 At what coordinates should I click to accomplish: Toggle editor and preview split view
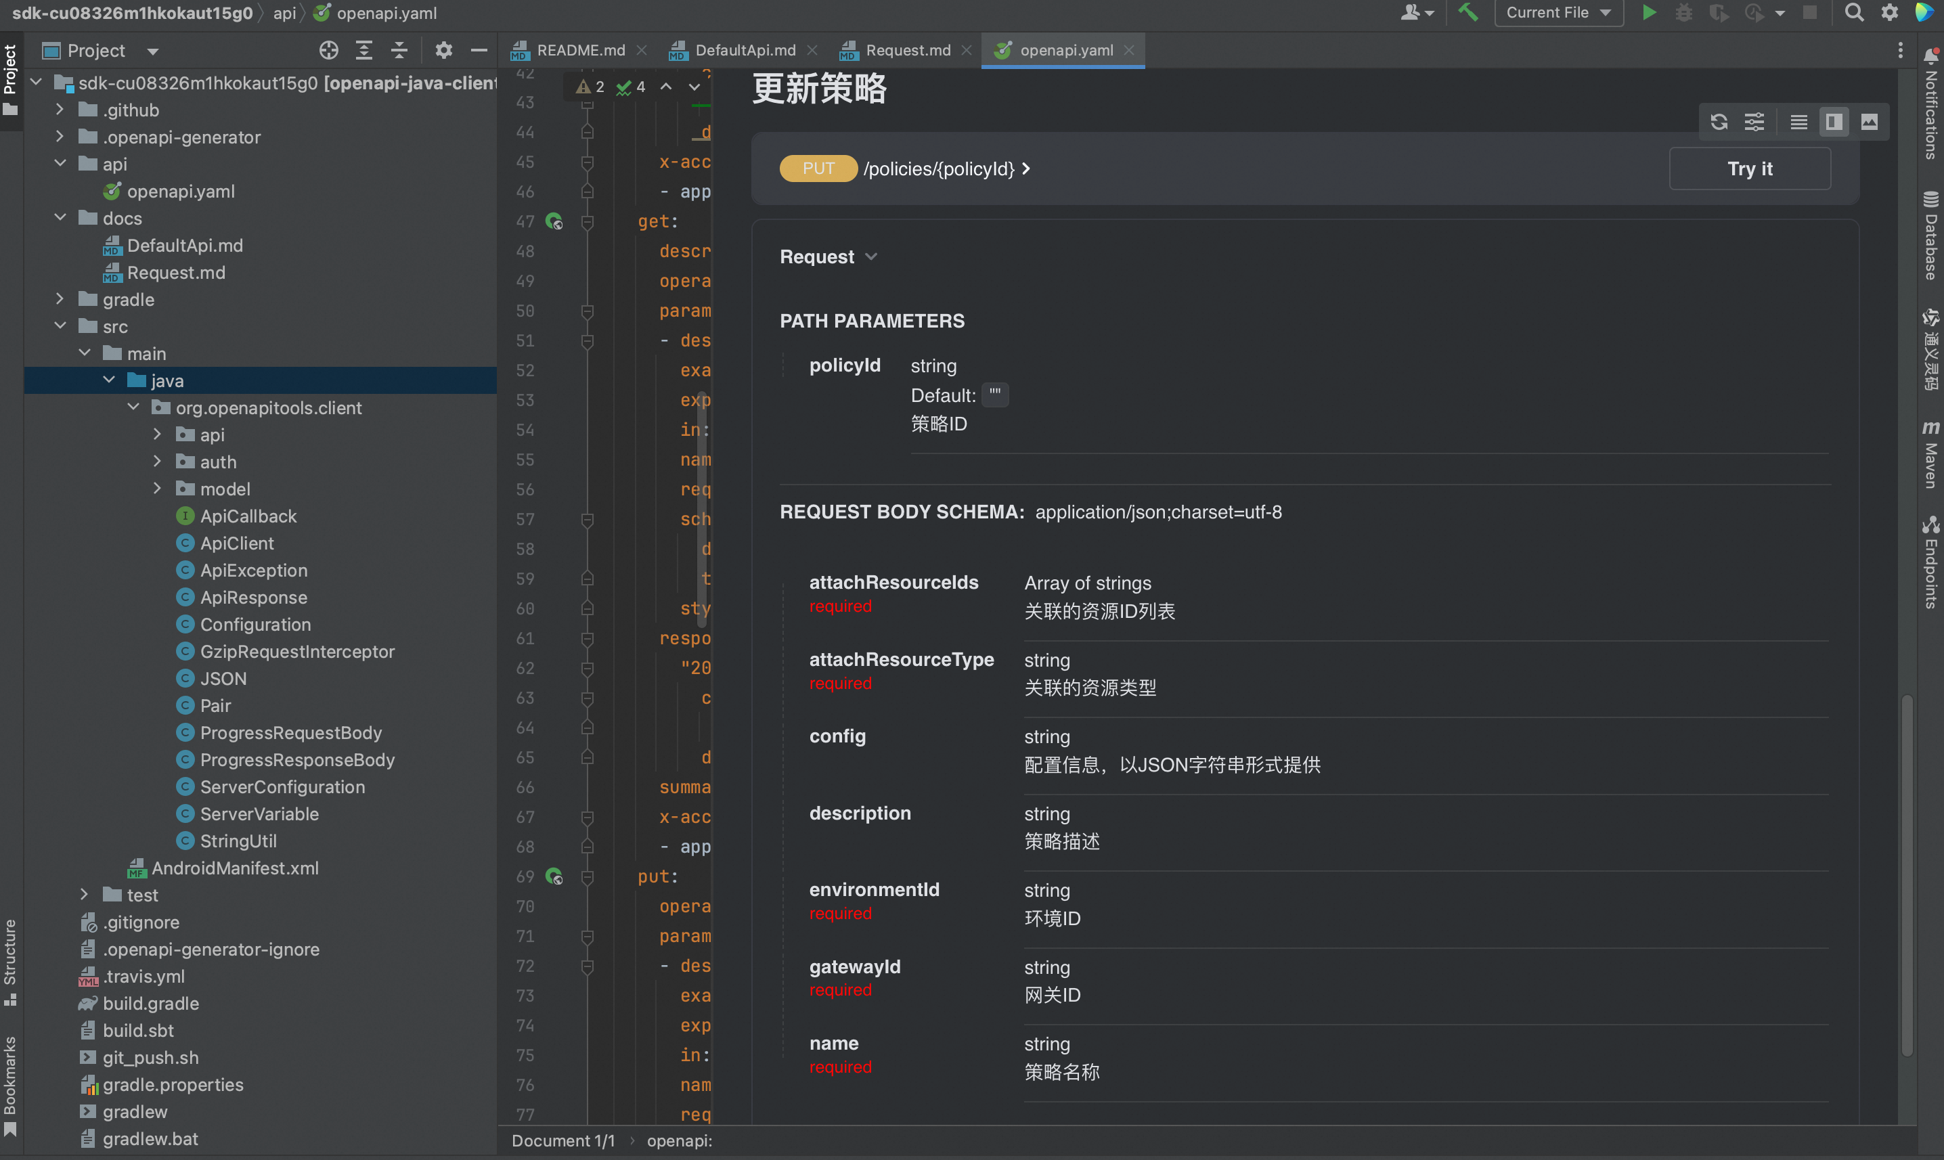pyautogui.click(x=1834, y=122)
